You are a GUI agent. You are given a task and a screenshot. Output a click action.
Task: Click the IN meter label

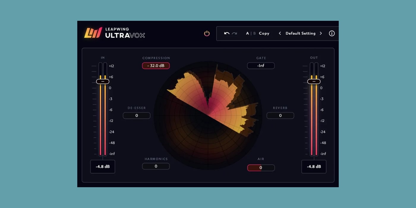[x=103, y=58]
